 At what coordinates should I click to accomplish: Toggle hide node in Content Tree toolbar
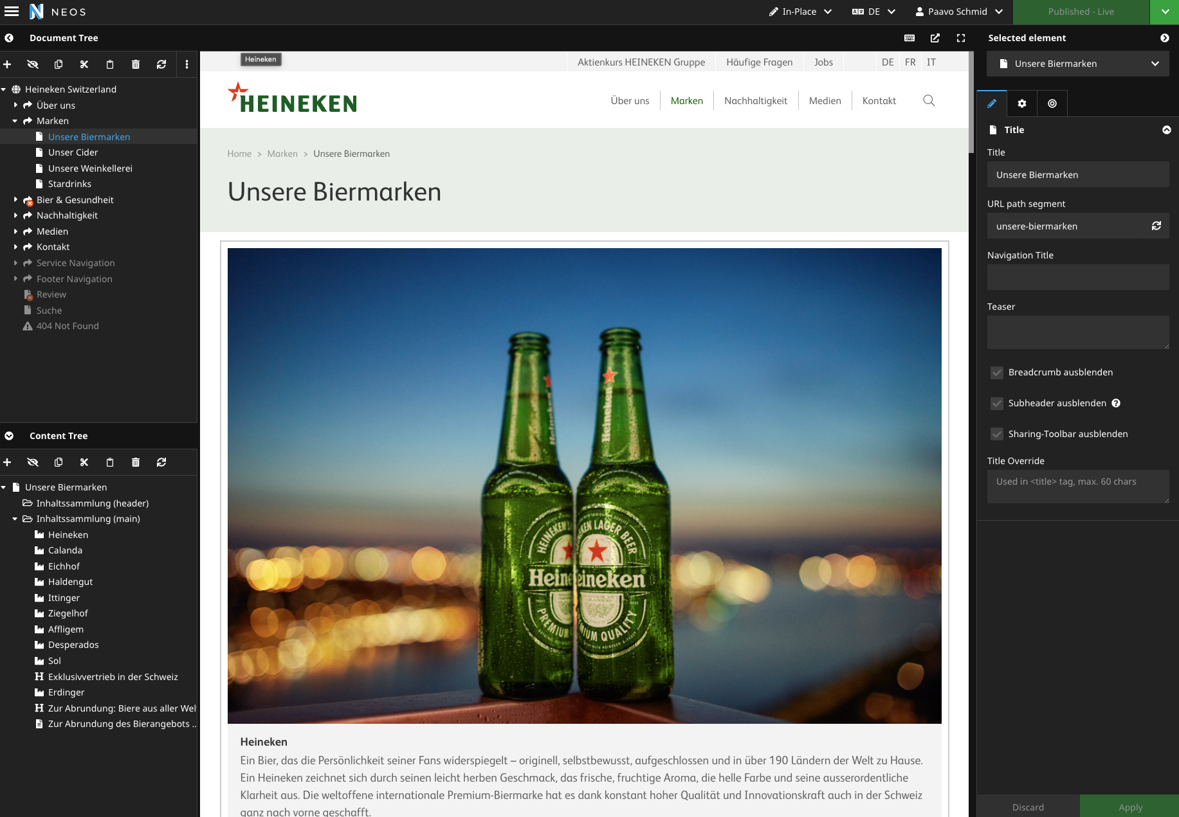coord(33,462)
